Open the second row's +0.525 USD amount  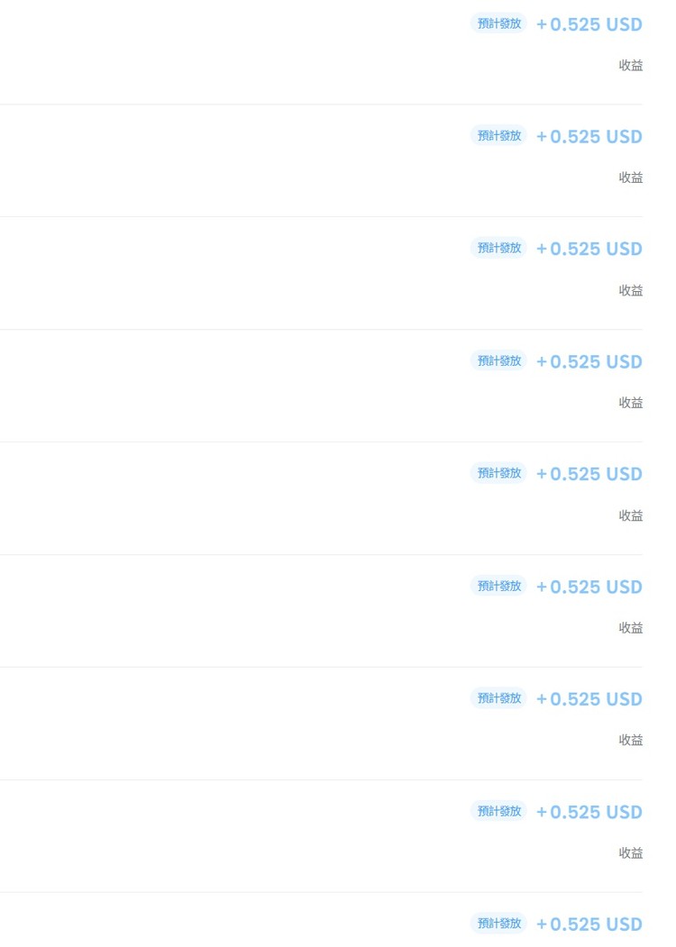[x=589, y=137]
